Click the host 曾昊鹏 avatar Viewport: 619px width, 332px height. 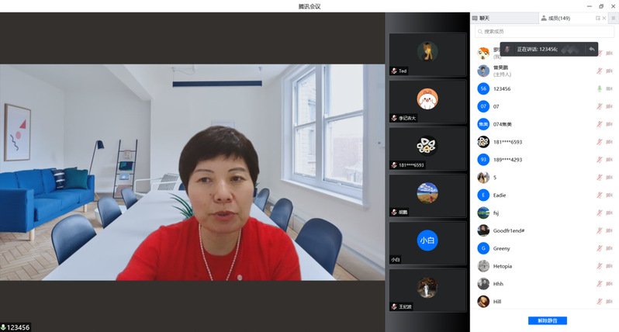pyautogui.click(x=483, y=71)
